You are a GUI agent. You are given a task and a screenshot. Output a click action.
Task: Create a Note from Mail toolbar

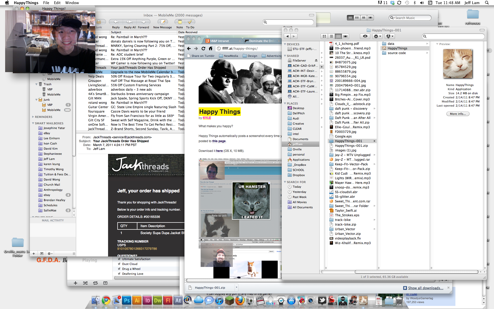(x=180, y=22)
